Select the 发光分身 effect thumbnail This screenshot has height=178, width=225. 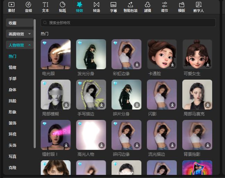(91, 54)
